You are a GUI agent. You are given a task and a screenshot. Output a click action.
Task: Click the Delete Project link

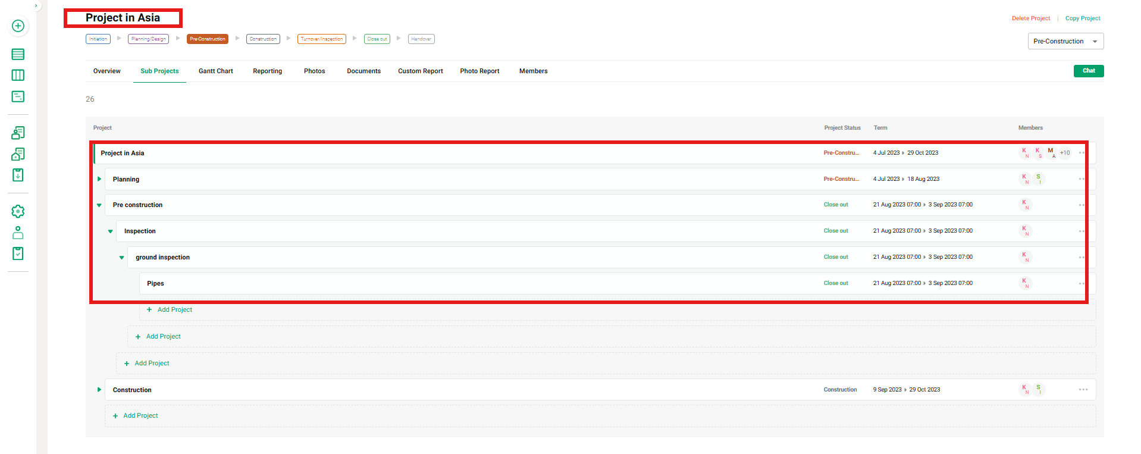click(1030, 18)
